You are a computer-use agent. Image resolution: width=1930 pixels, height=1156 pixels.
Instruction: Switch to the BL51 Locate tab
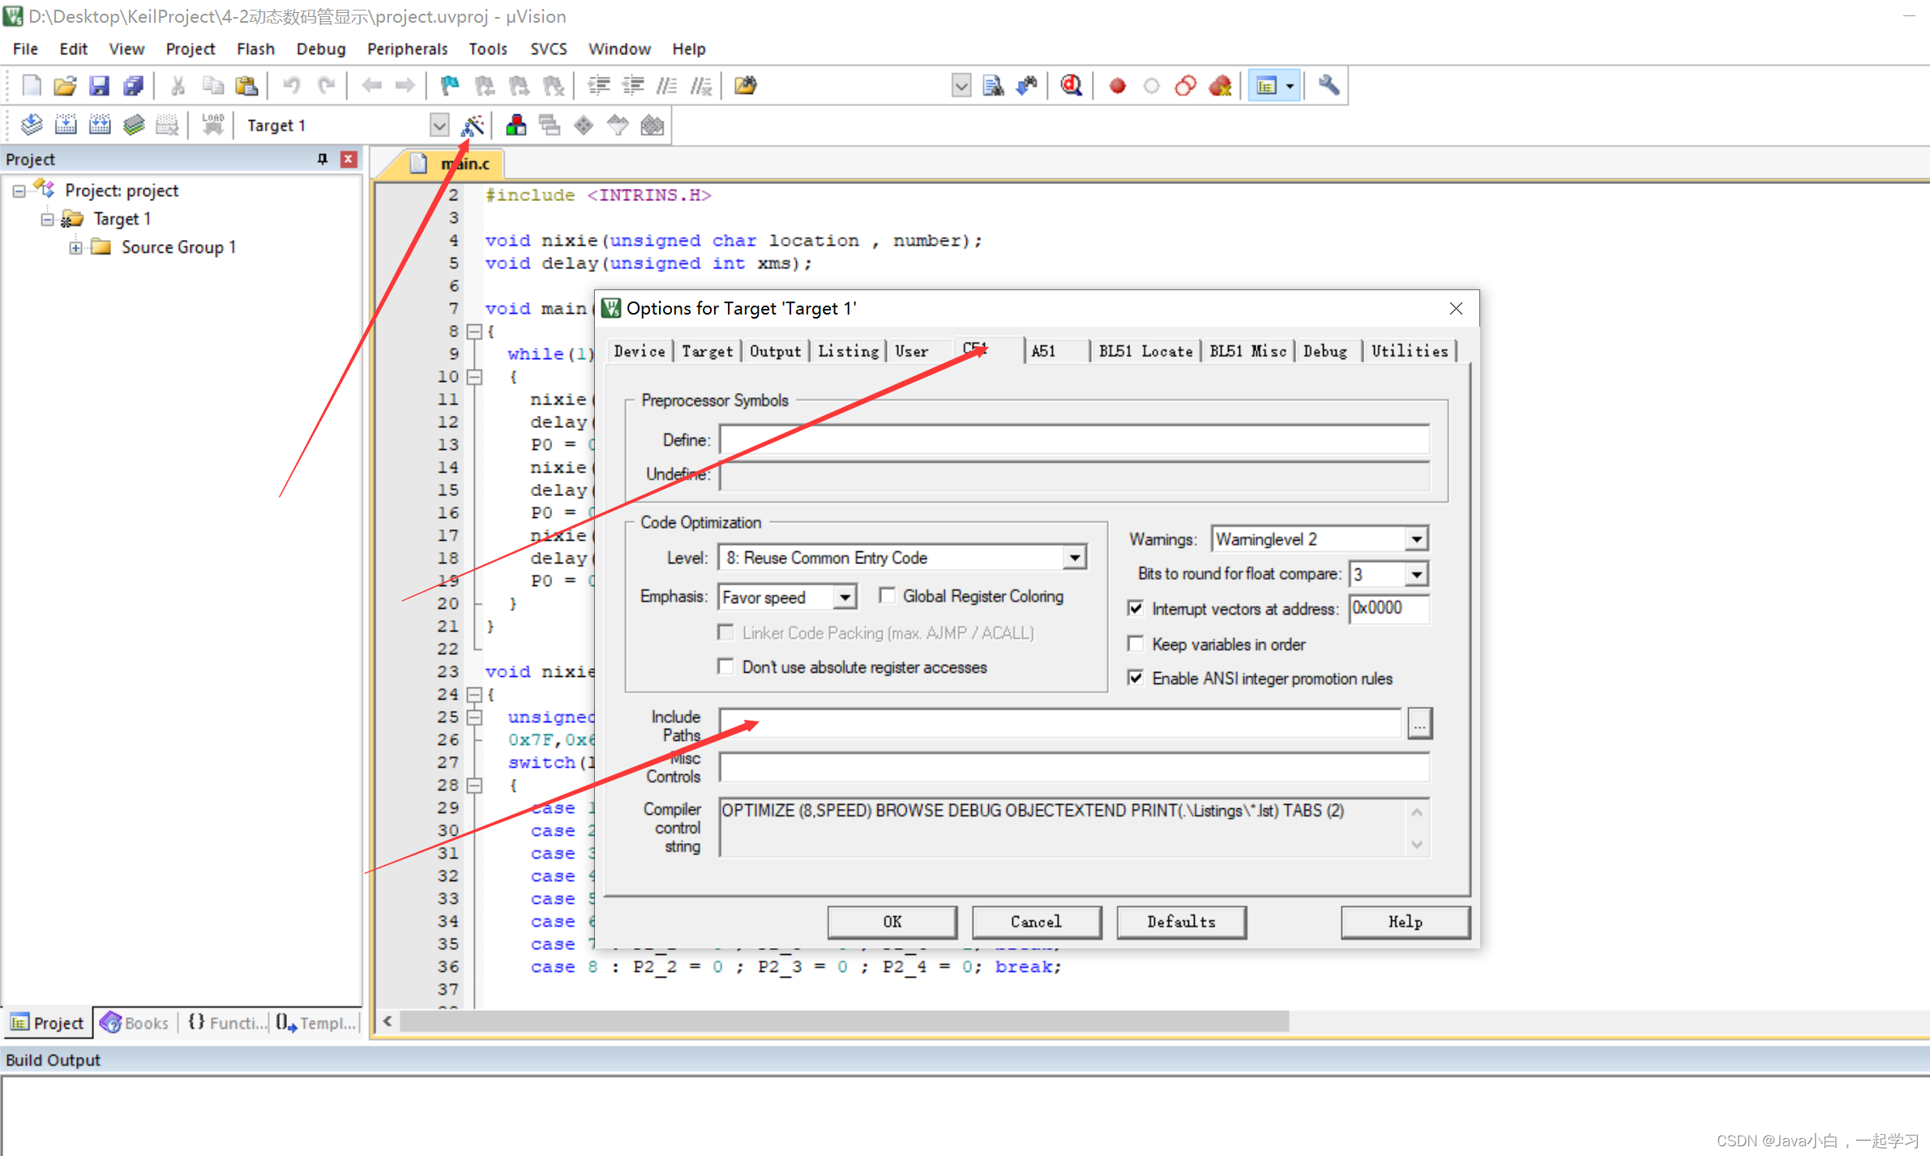tap(1145, 351)
